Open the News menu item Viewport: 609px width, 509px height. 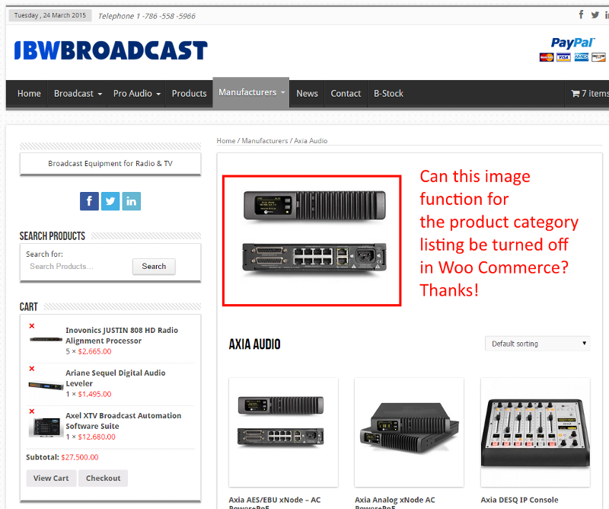tap(307, 94)
